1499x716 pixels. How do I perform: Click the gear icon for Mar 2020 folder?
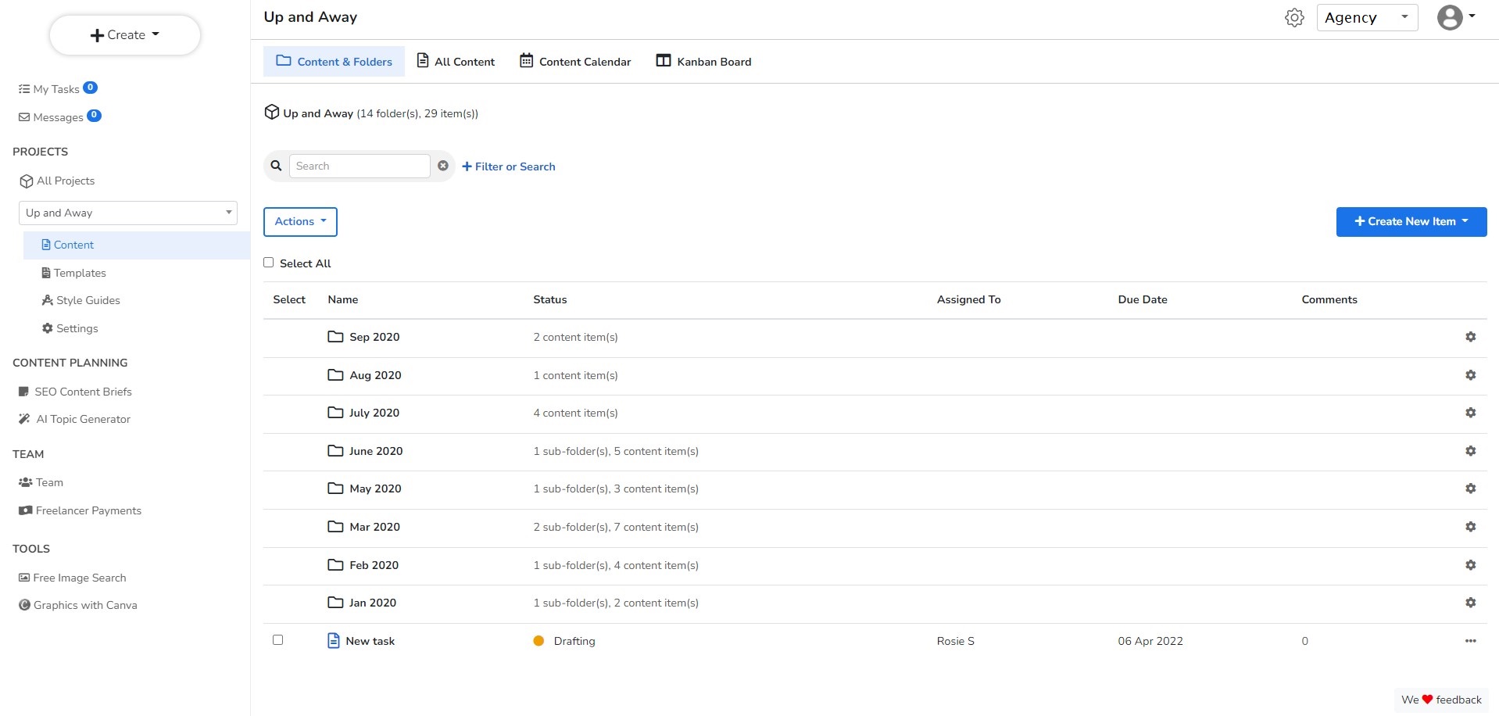click(x=1470, y=527)
